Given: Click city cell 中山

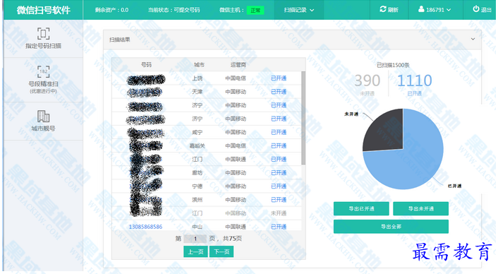Looking at the screenshot, I should click(198, 227).
